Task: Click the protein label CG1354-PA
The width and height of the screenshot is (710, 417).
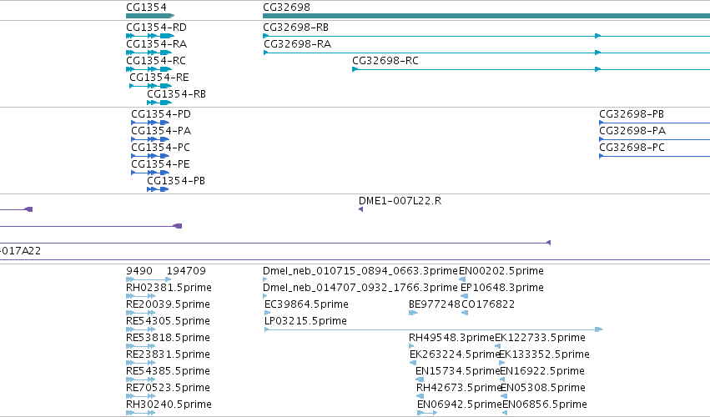Action: point(161,131)
